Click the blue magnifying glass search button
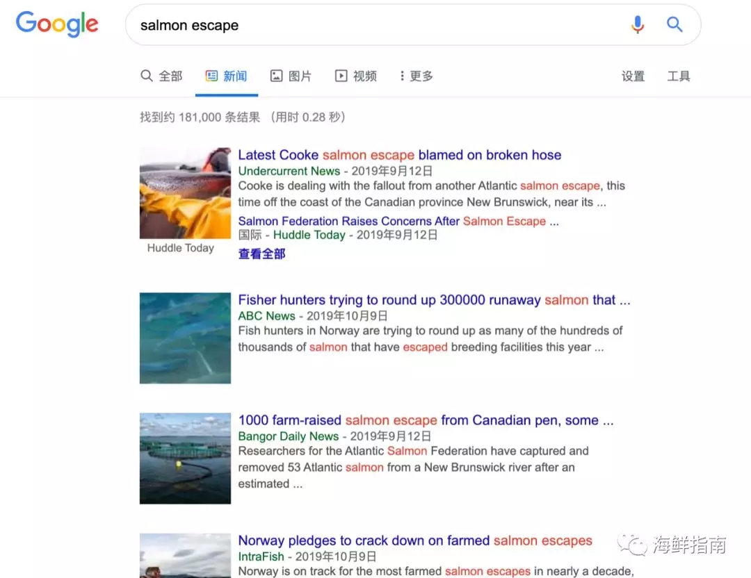 pyautogui.click(x=674, y=25)
